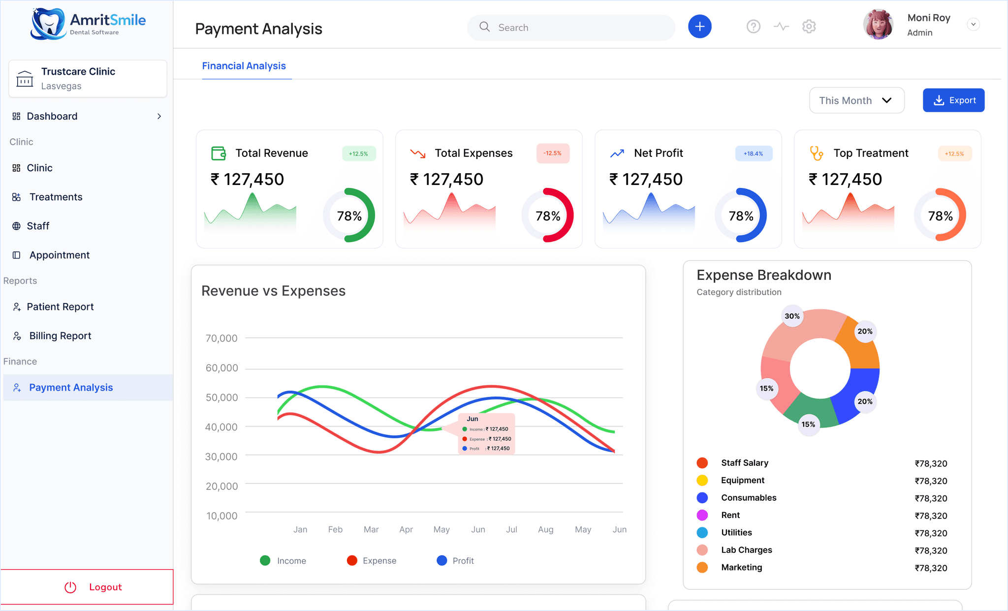1008x611 pixels.
Task: Open the This Month period dropdown
Action: tap(856, 100)
